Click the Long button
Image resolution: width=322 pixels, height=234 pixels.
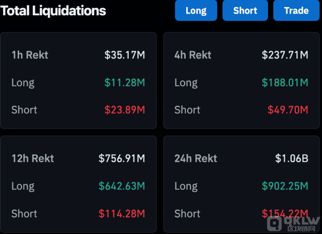[196, 11]
